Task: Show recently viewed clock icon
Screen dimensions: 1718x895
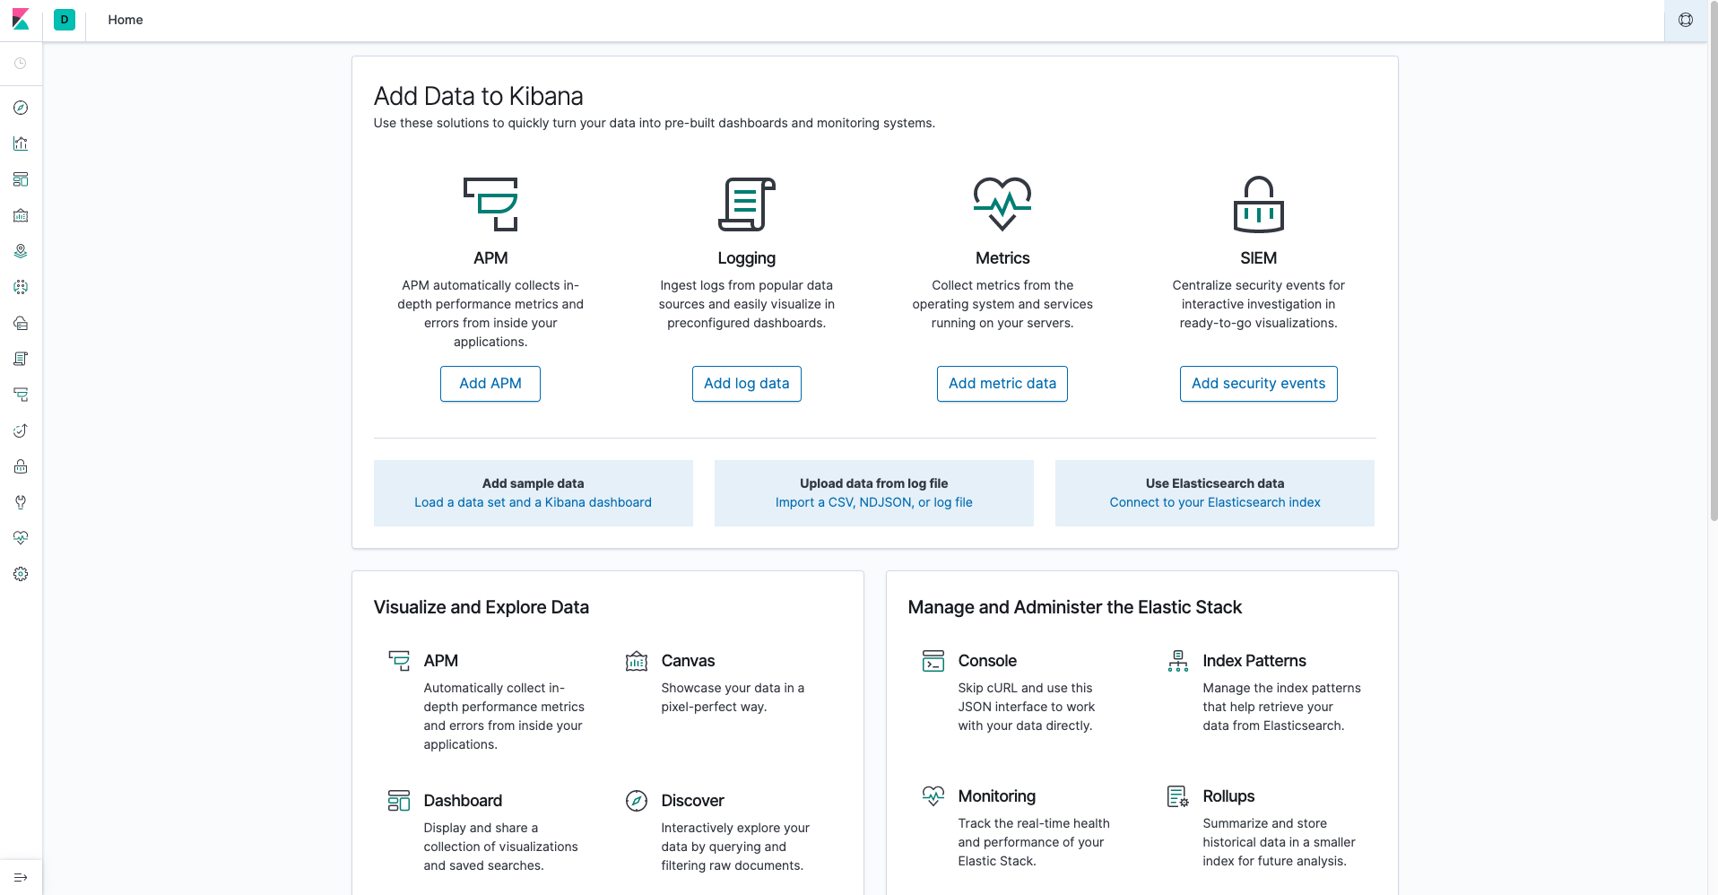Action: click(x=21, y=64)
